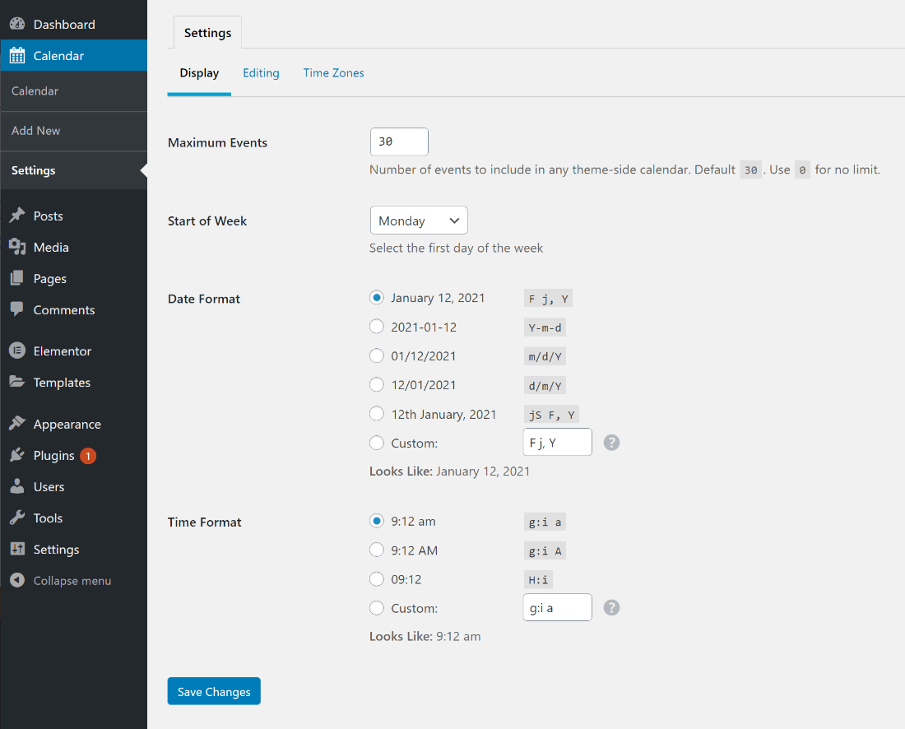Image resolution: width=905 pixels, height=729 pixels.
Task: Click the Dashboard gauge icon
Action: [17, 25]
